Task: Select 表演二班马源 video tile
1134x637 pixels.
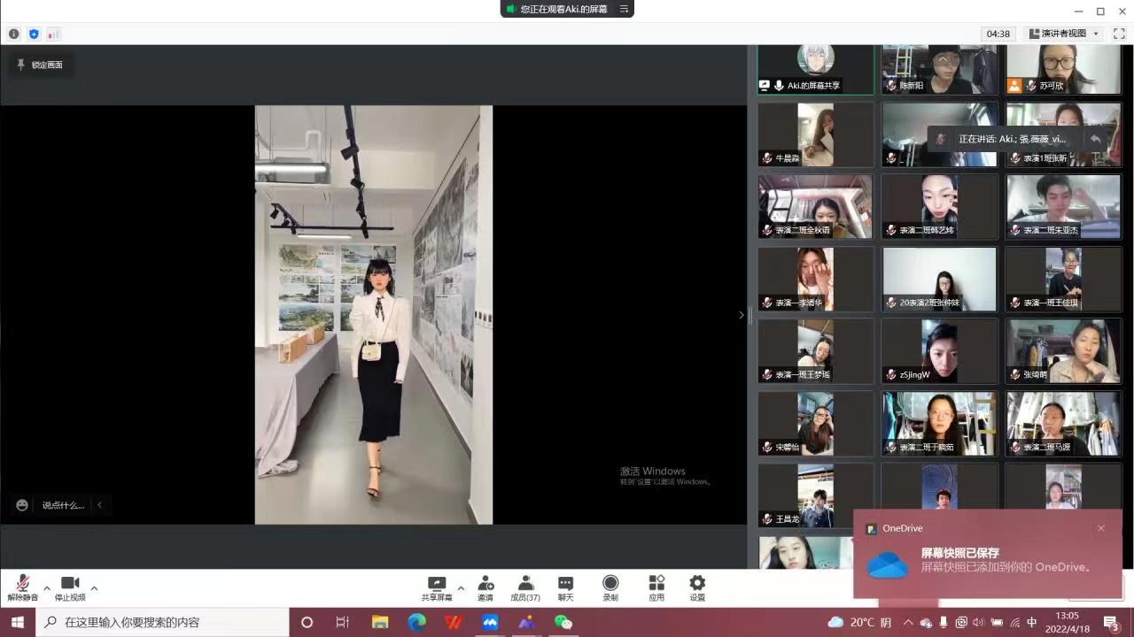Action: click(x=1063, y=424)
